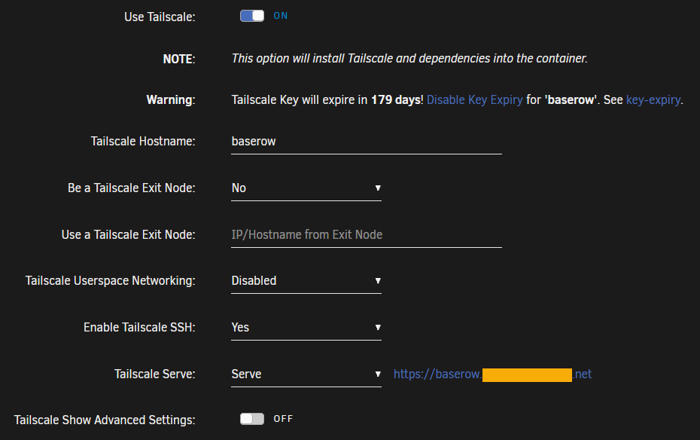The image size is (700, 440).
Task: Click the Enable Tailscale SSH label
Action: (139, 328)
